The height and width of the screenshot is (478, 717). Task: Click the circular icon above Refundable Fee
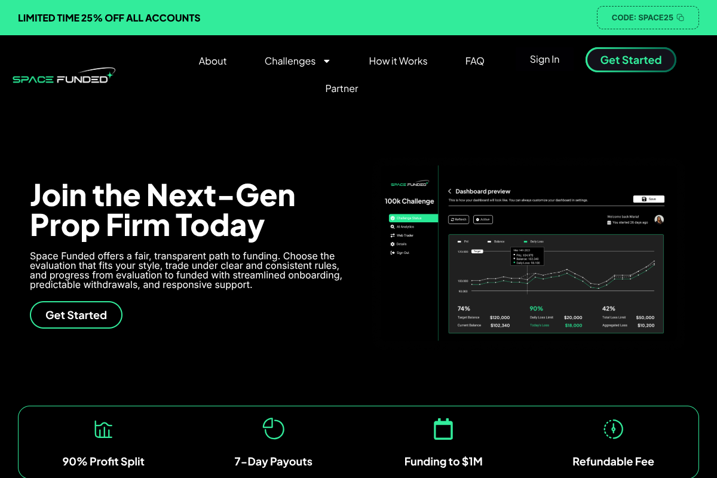[613, 429]
